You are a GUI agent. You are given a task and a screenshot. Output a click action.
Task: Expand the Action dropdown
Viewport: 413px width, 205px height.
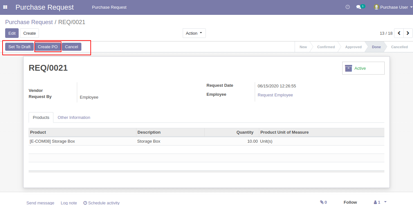click(194, 33)
